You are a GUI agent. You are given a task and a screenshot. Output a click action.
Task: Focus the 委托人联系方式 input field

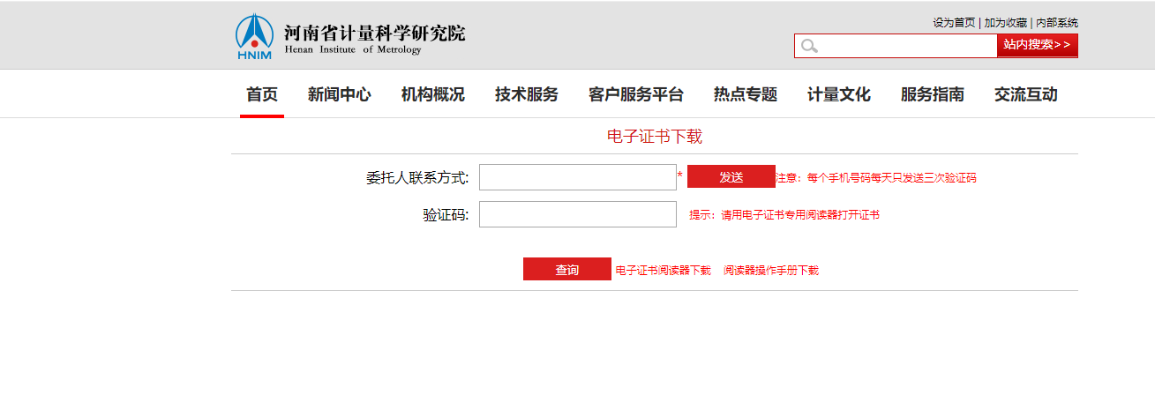(x=578, y=177)
